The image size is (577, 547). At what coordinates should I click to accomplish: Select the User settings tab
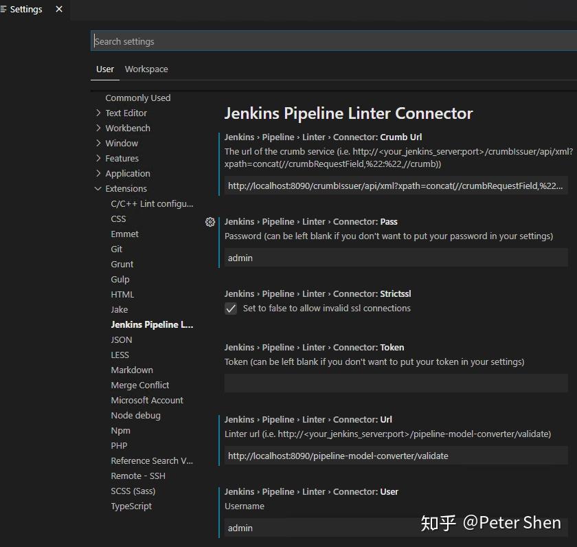[105, 69]
